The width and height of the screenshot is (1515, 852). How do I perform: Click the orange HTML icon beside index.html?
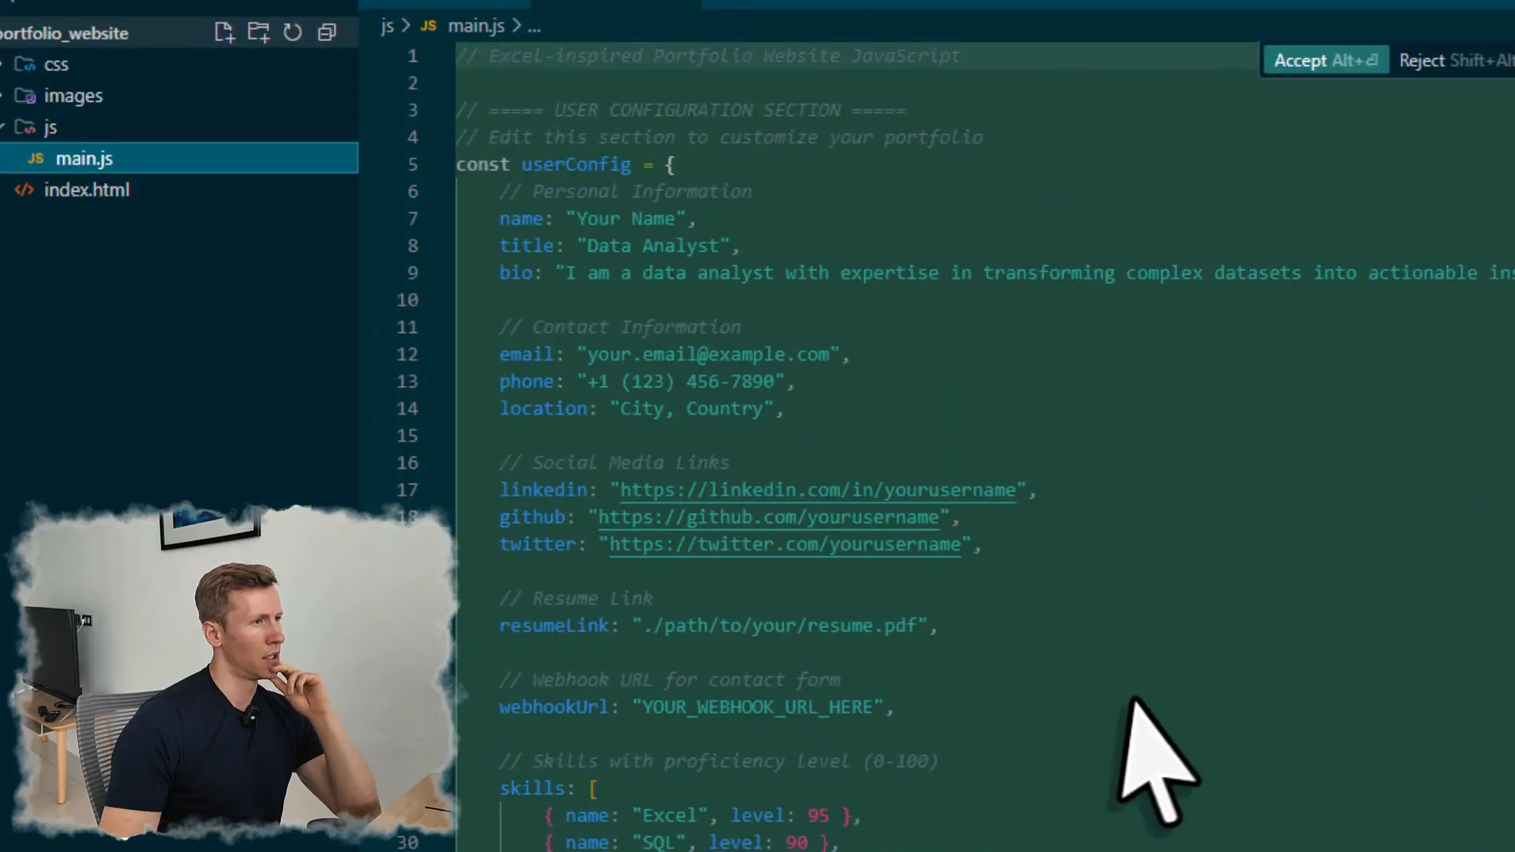coord(23,189)
